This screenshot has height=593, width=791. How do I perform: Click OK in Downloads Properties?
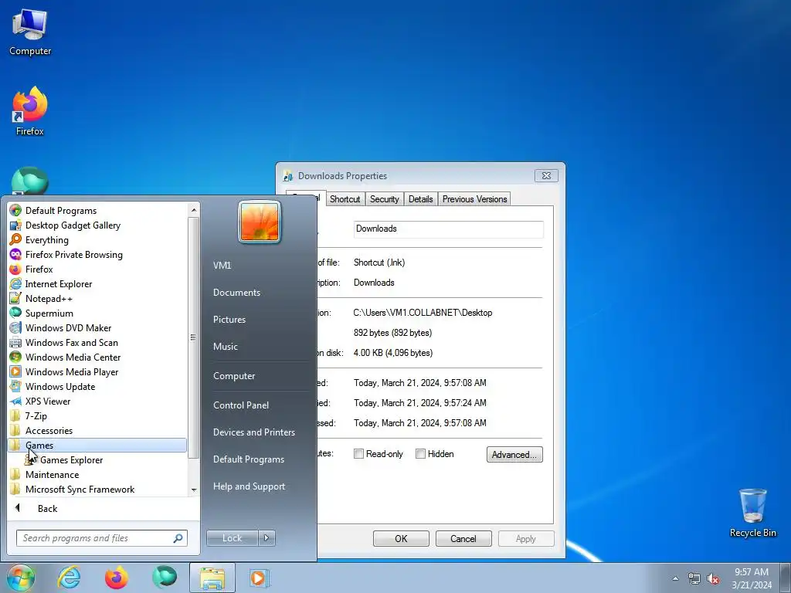coord(401,538)
